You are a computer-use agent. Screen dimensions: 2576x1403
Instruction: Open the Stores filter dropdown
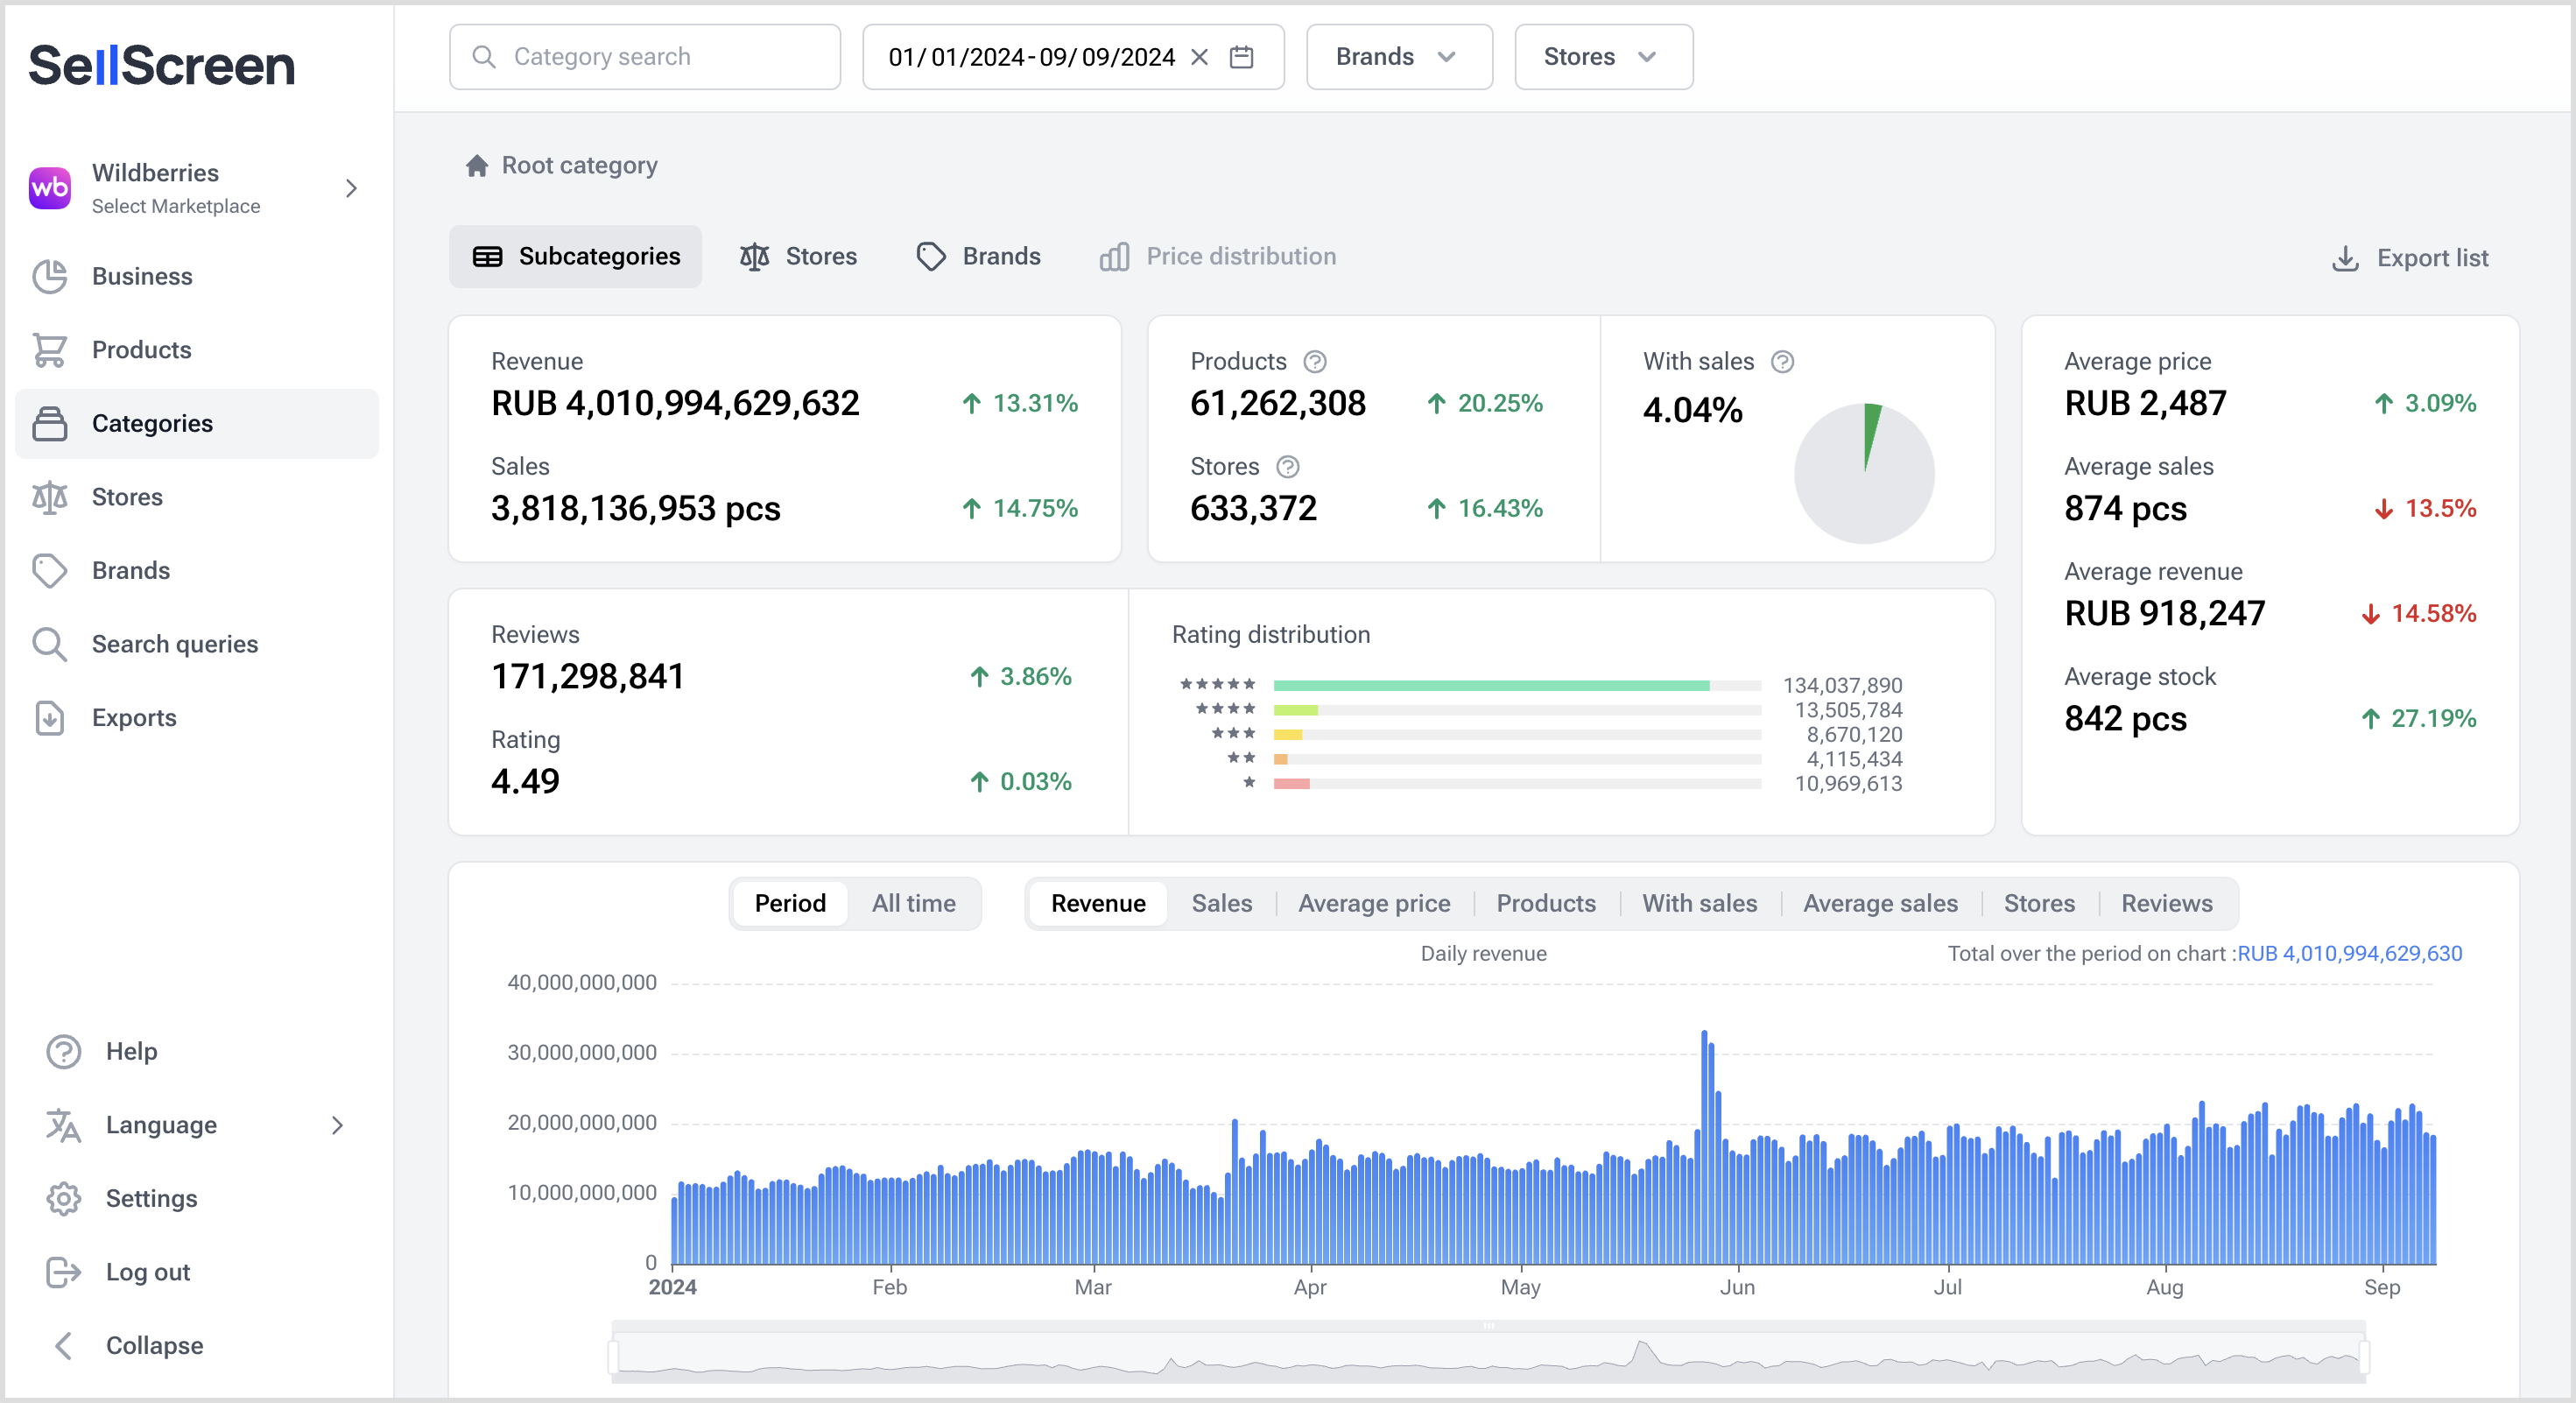click(x=1602, y=57)
